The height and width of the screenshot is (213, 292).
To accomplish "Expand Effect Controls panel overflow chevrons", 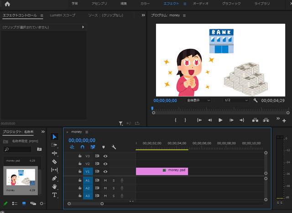I will click(x=143, y=15).
